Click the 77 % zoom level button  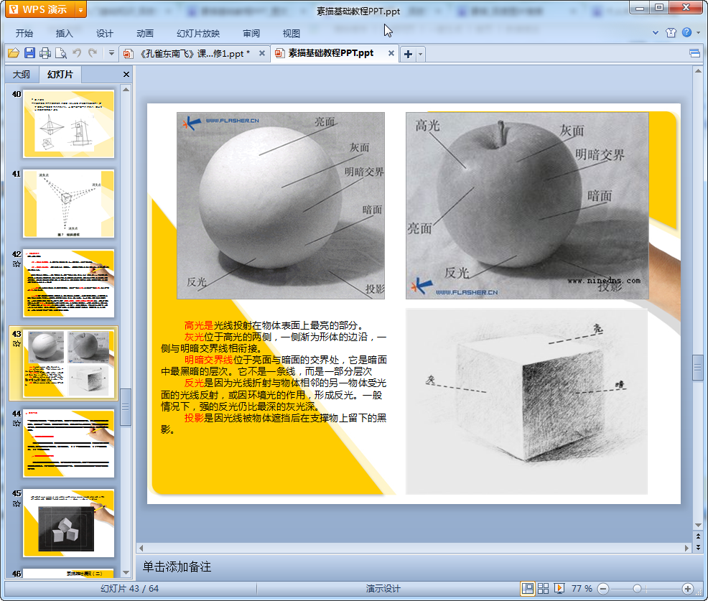tap(582, 588)
